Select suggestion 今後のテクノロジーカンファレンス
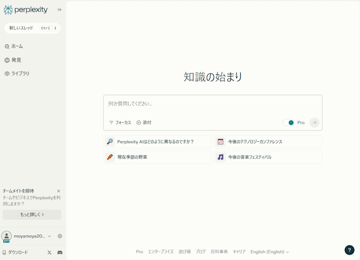 click(x=268, y=142)
